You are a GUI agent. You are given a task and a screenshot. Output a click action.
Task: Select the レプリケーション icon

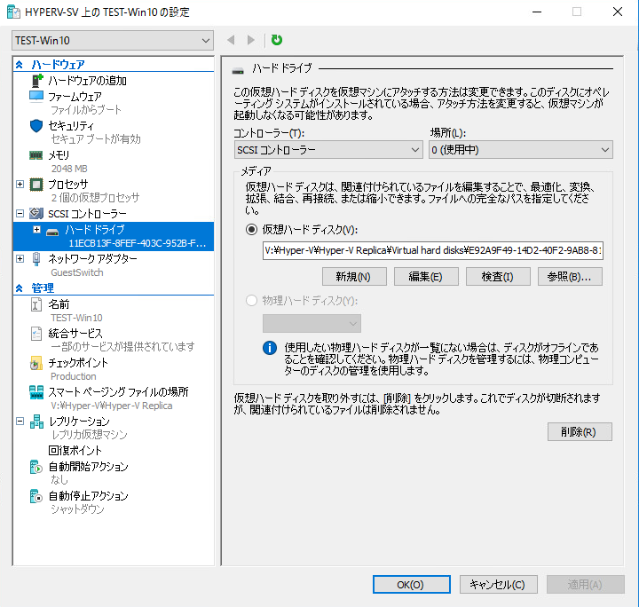pyautogui.click(x=36, y=422)
